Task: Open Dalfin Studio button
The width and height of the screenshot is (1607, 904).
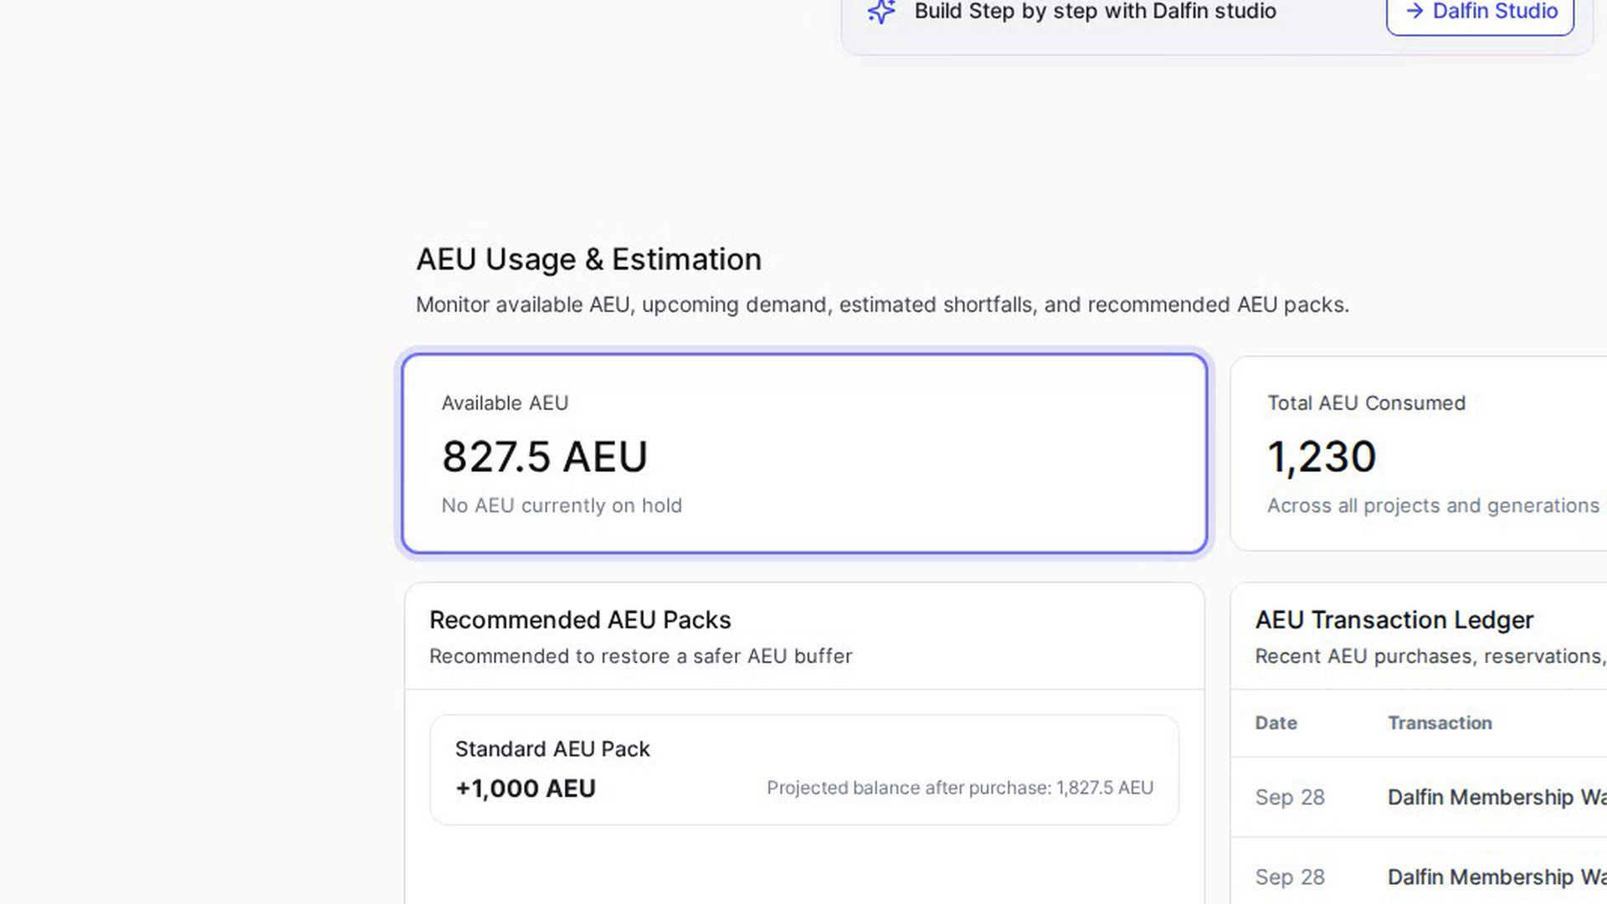Action: (x=1480, y=12)
